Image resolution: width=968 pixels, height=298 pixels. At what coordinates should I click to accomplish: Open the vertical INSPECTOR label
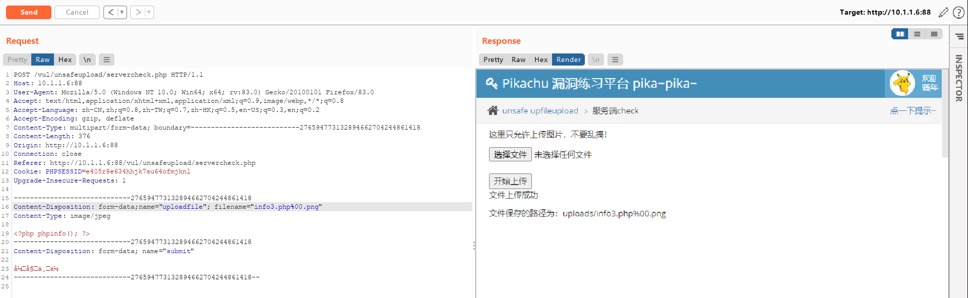(959, 78)
